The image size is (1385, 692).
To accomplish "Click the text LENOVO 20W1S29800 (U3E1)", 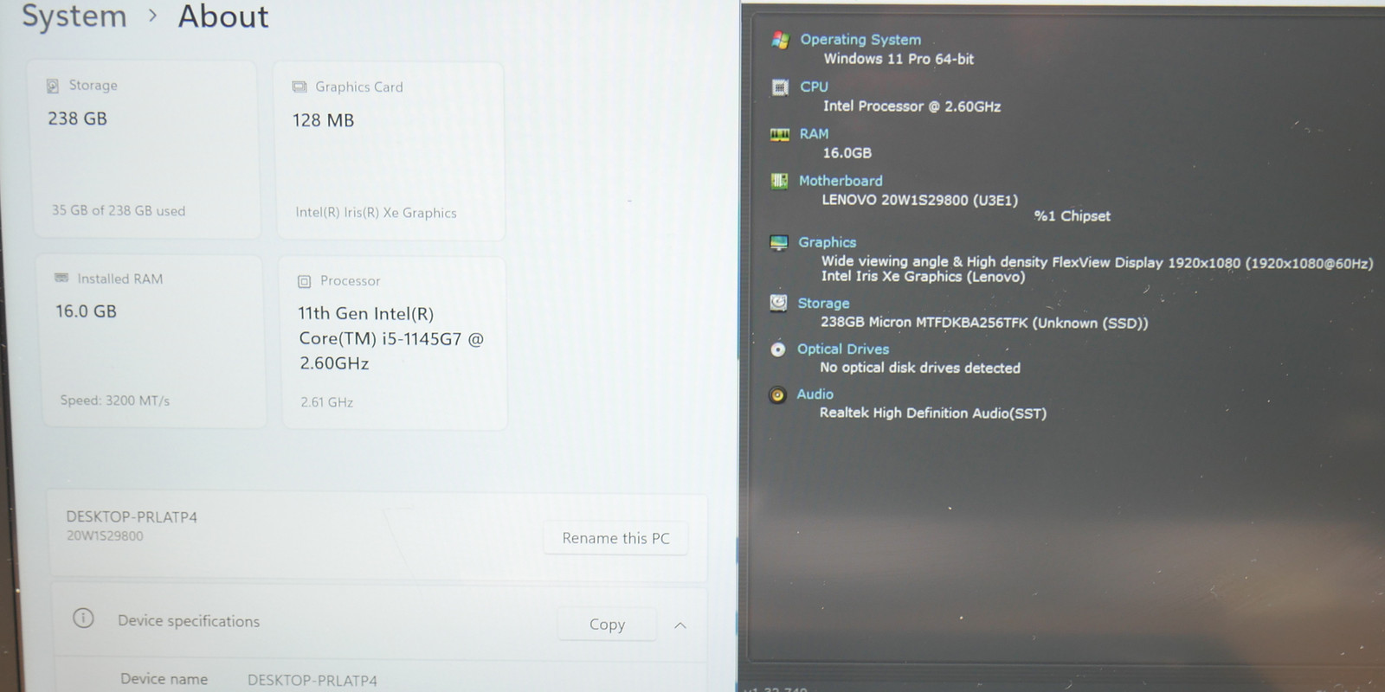I will [x=919, y=200].
